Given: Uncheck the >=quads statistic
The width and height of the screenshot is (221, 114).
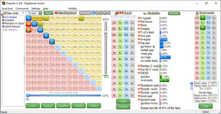Looking at the screenshot, I should point(139,18).
